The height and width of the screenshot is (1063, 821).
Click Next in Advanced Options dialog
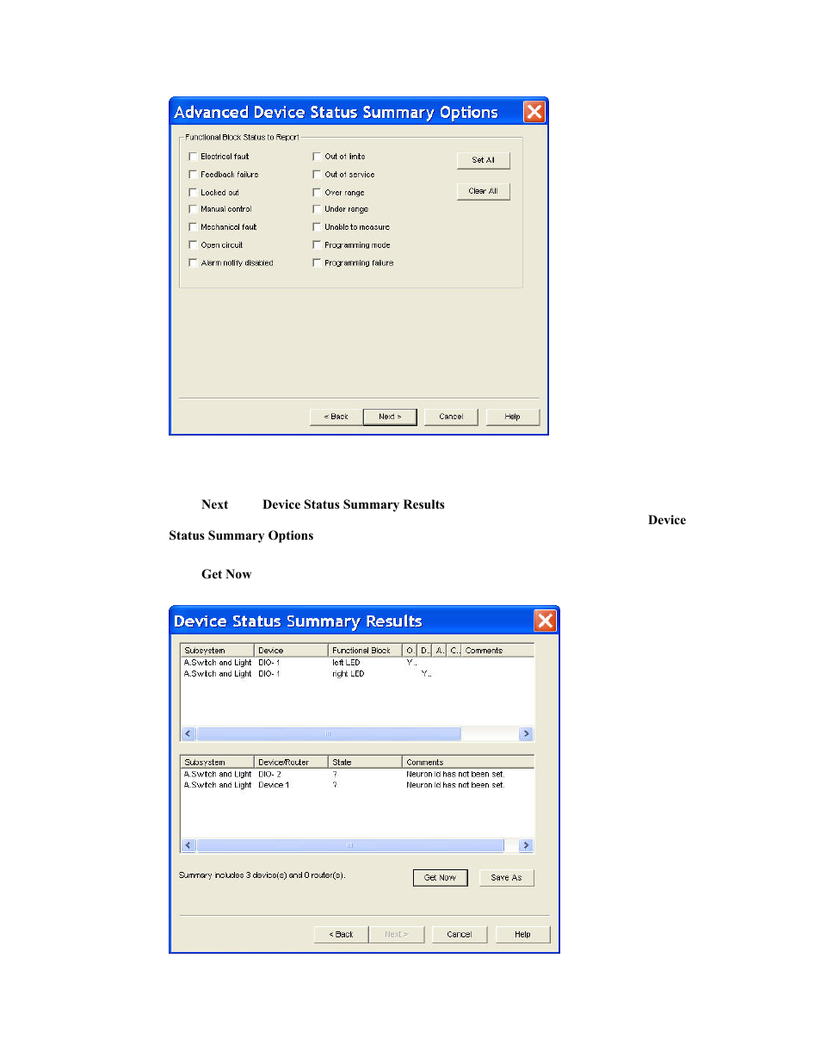pos(390,417)
